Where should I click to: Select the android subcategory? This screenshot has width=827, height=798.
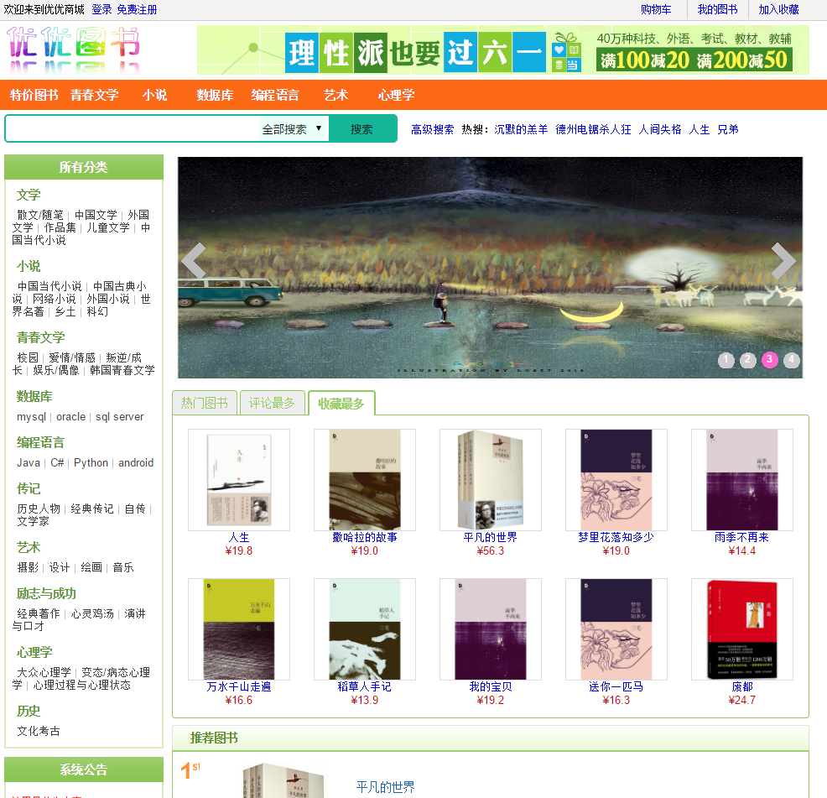(x=136, y=463)
